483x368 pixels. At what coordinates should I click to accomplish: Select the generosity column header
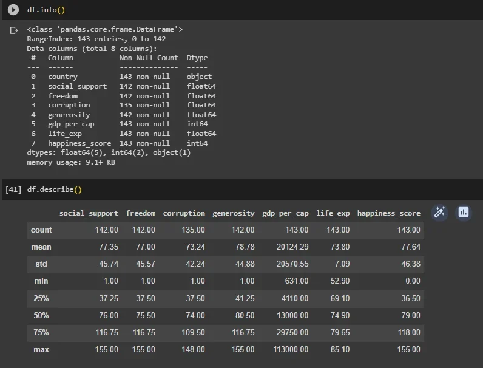coord(234,213)
